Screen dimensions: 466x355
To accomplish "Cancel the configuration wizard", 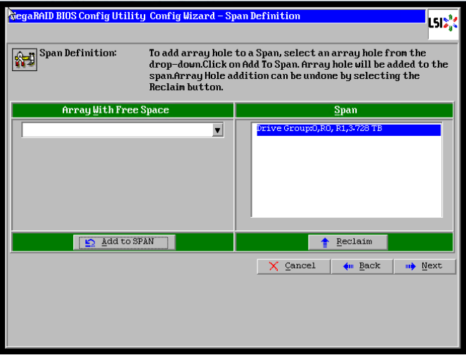I will 293,266.
